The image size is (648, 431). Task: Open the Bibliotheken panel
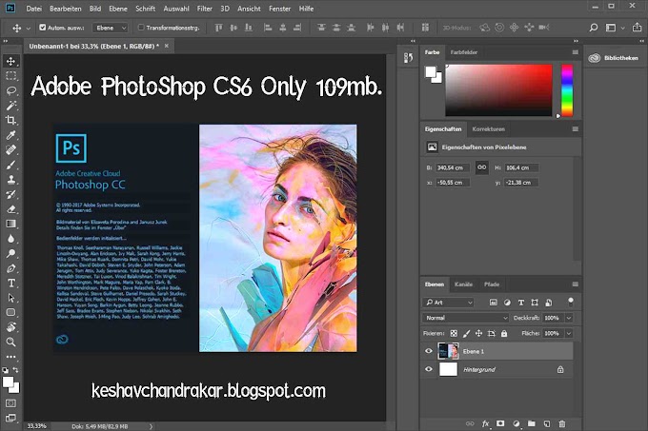(x=614, y=58)
